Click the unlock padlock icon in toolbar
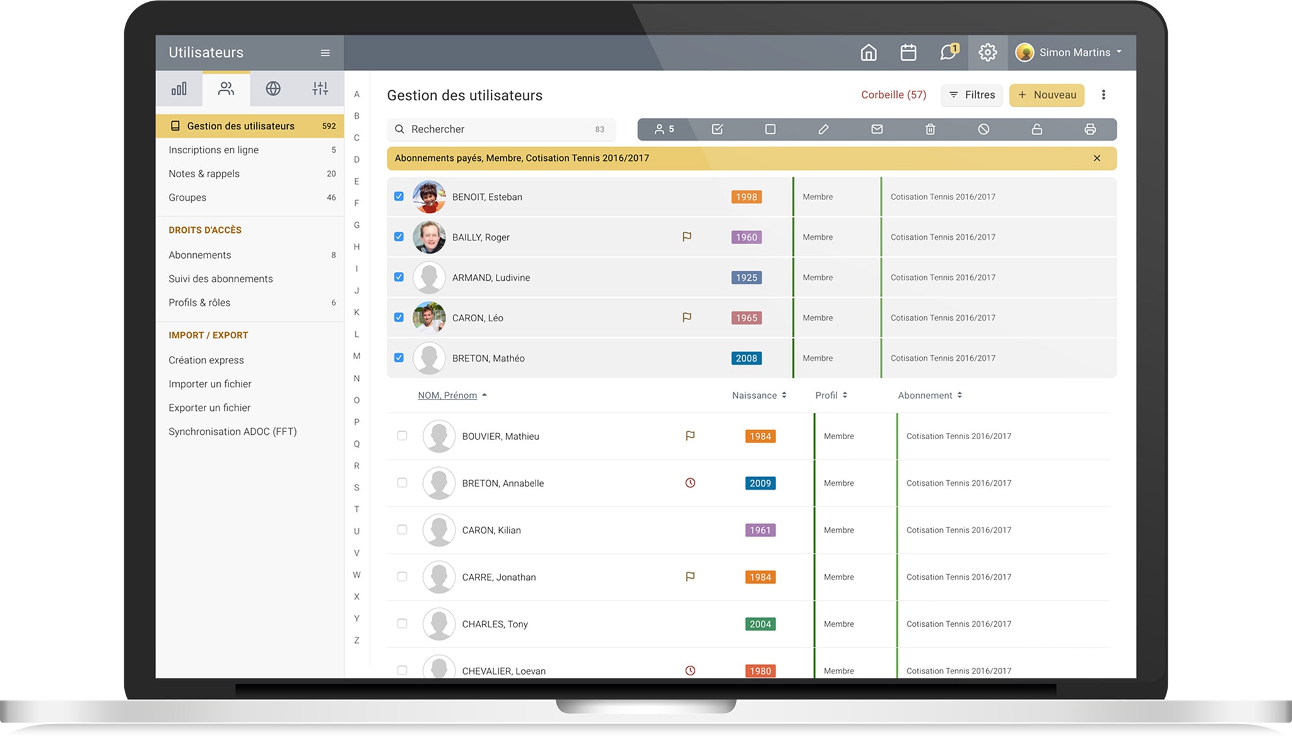Screen dimensions: 1292x739 (1037, 129)
